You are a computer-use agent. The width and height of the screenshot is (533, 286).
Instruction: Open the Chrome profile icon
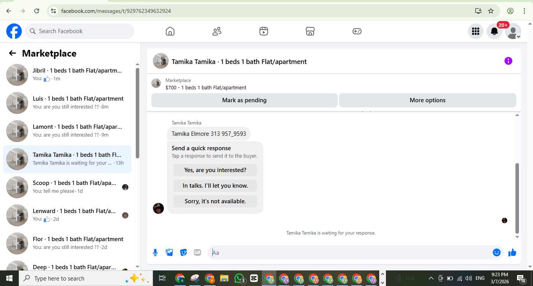point(510,11)
